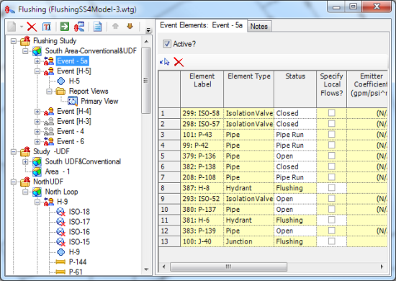
Task: Click the Element Type column header
Action: (x=249, y=89)
